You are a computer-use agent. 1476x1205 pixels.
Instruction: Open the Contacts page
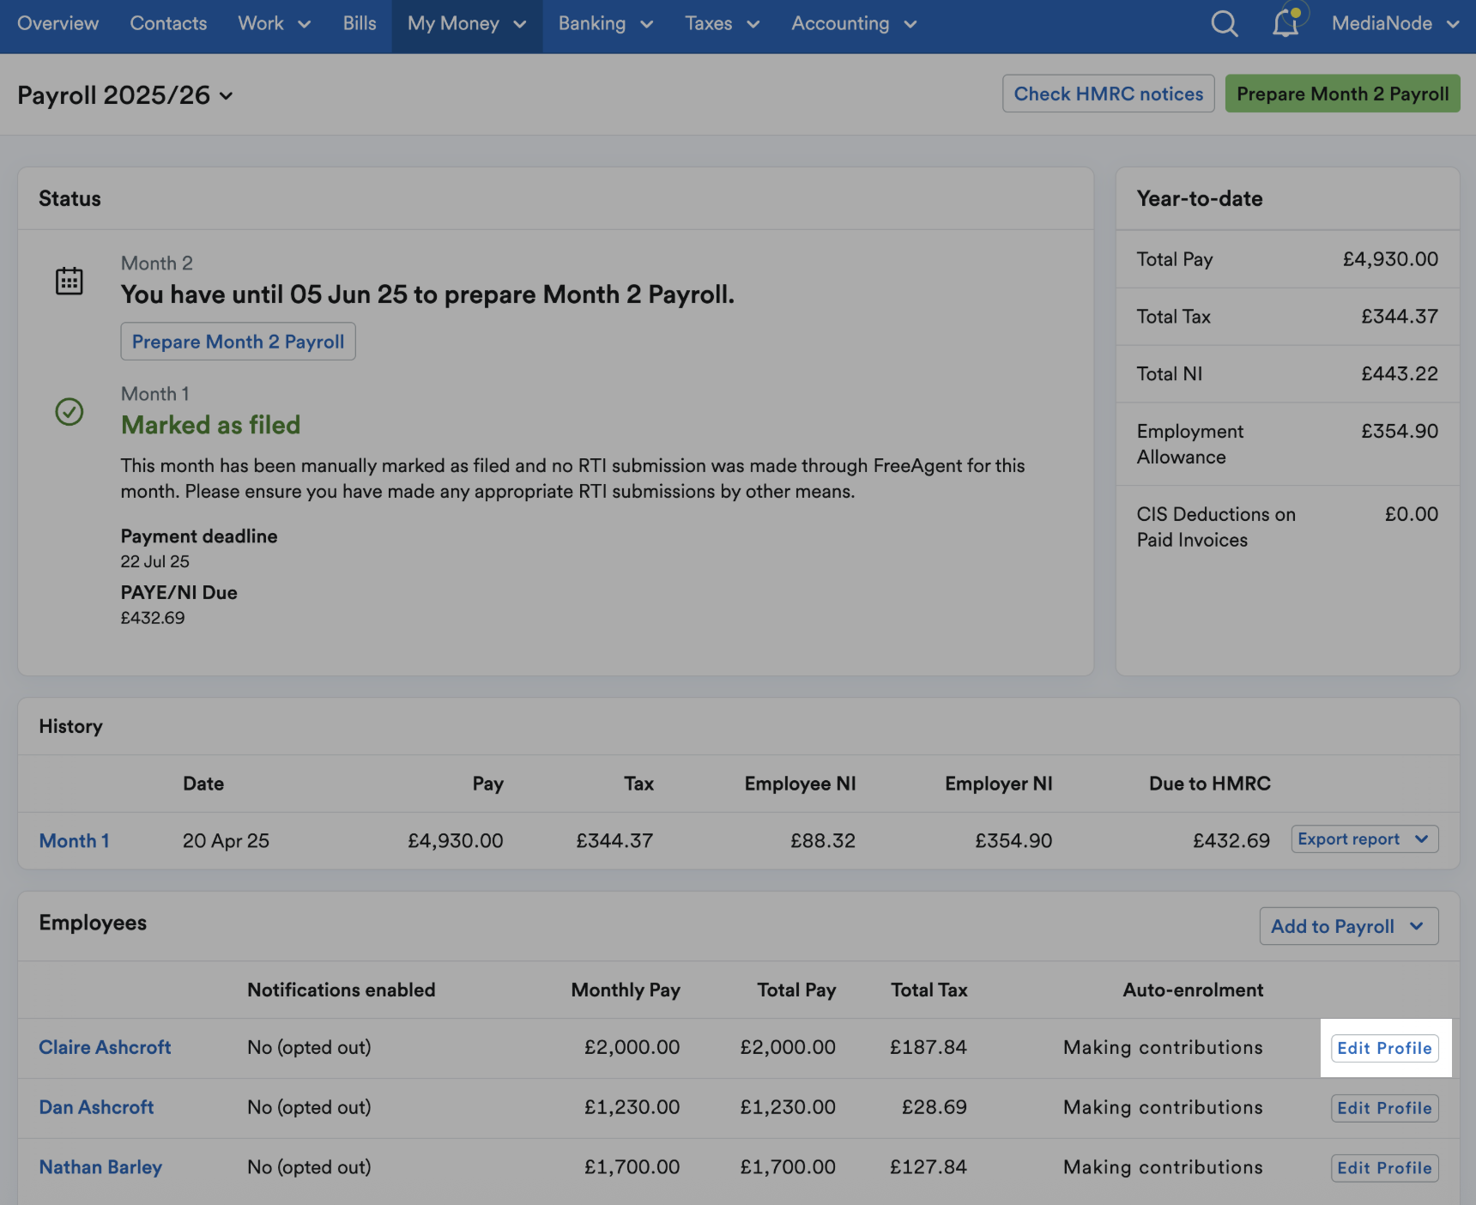[168, 24]
